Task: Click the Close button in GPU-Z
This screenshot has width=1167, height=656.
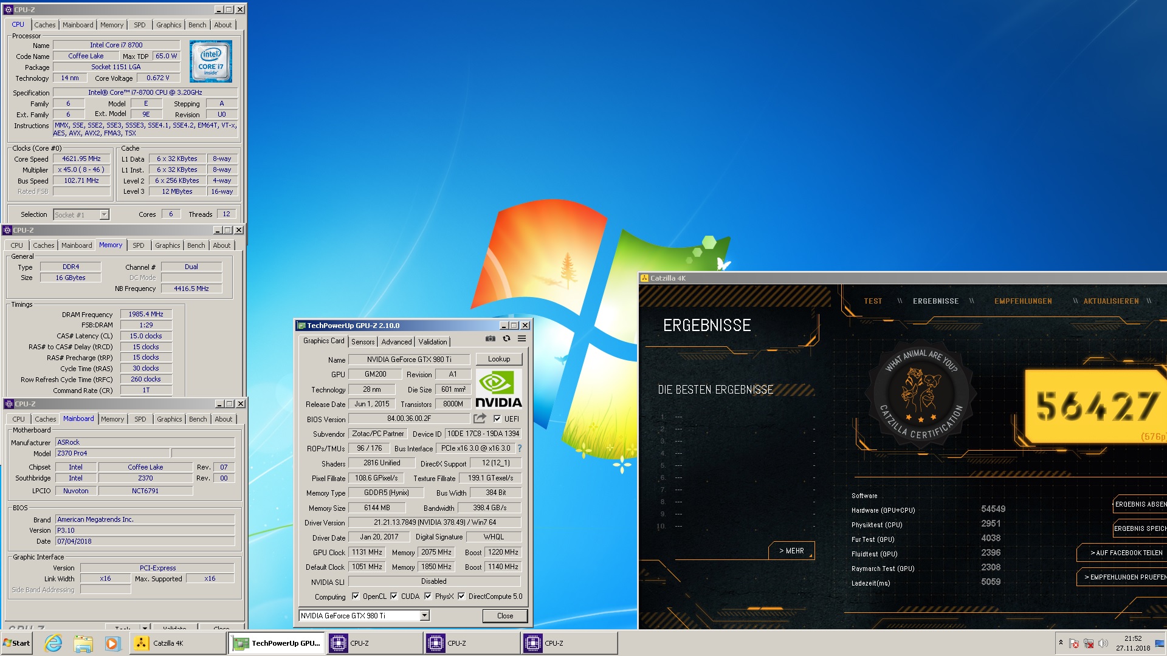Action: click(x=505, y=615)
